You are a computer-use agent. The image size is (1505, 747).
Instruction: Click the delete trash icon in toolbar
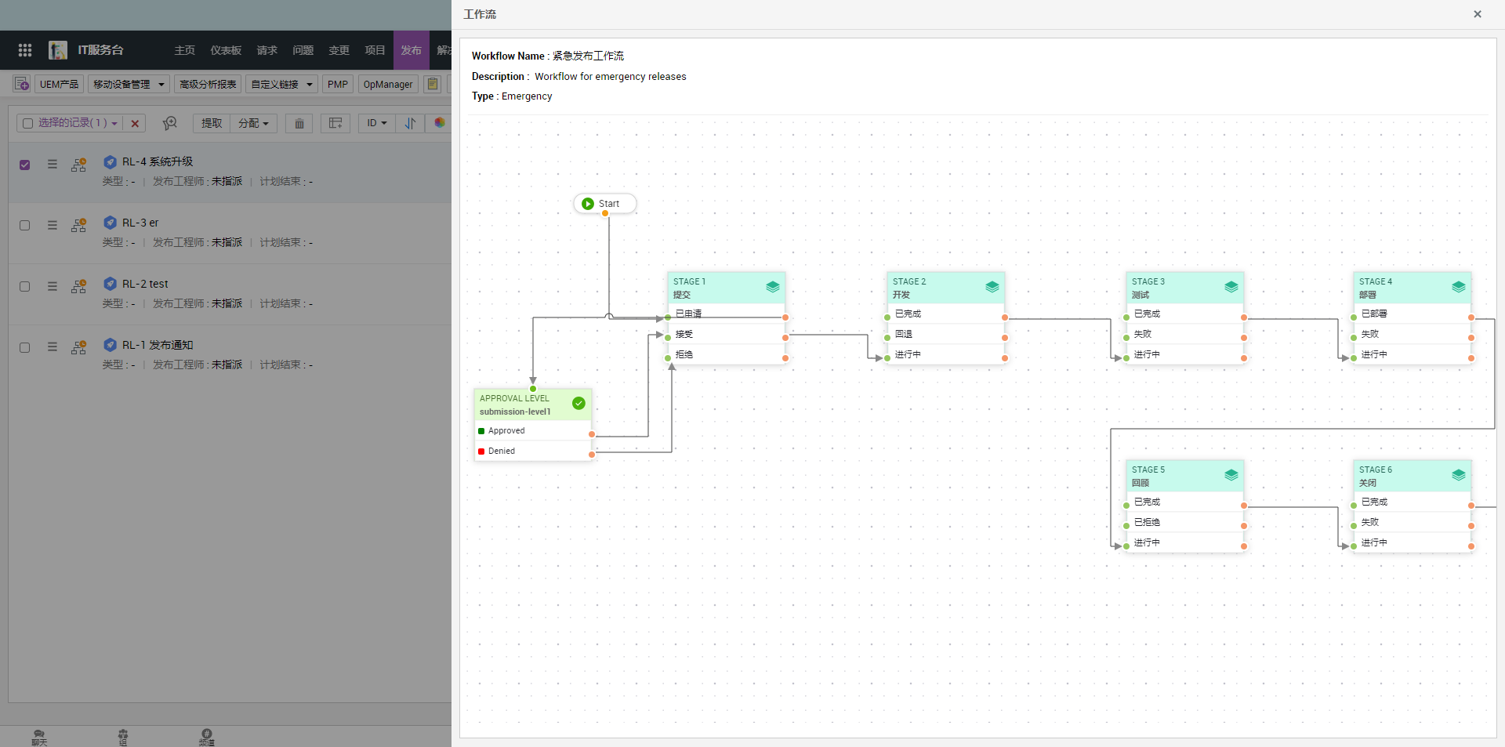point(299,123)
